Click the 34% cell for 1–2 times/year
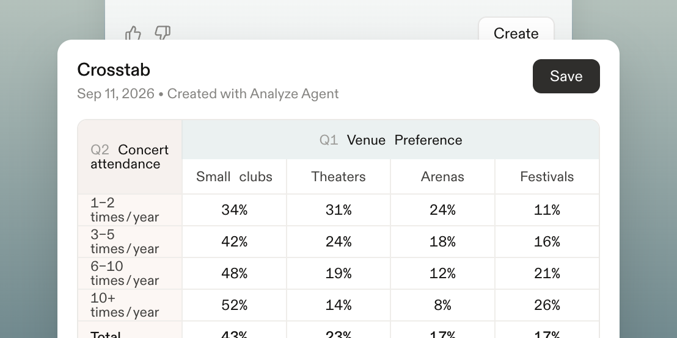 pos(234,210)
